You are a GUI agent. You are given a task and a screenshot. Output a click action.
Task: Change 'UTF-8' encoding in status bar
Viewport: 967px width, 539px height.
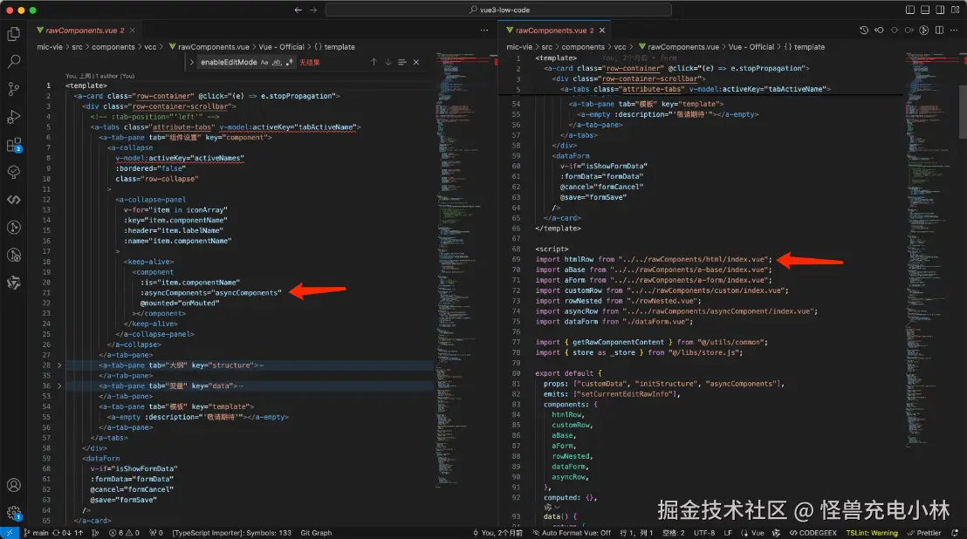[704, 533]
